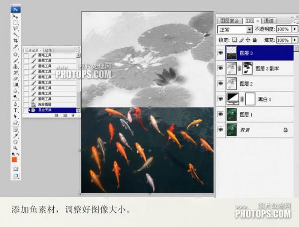Click 图层 3 layer thumbnail
This screenshot has width=299, height=227.
(232, 53)
